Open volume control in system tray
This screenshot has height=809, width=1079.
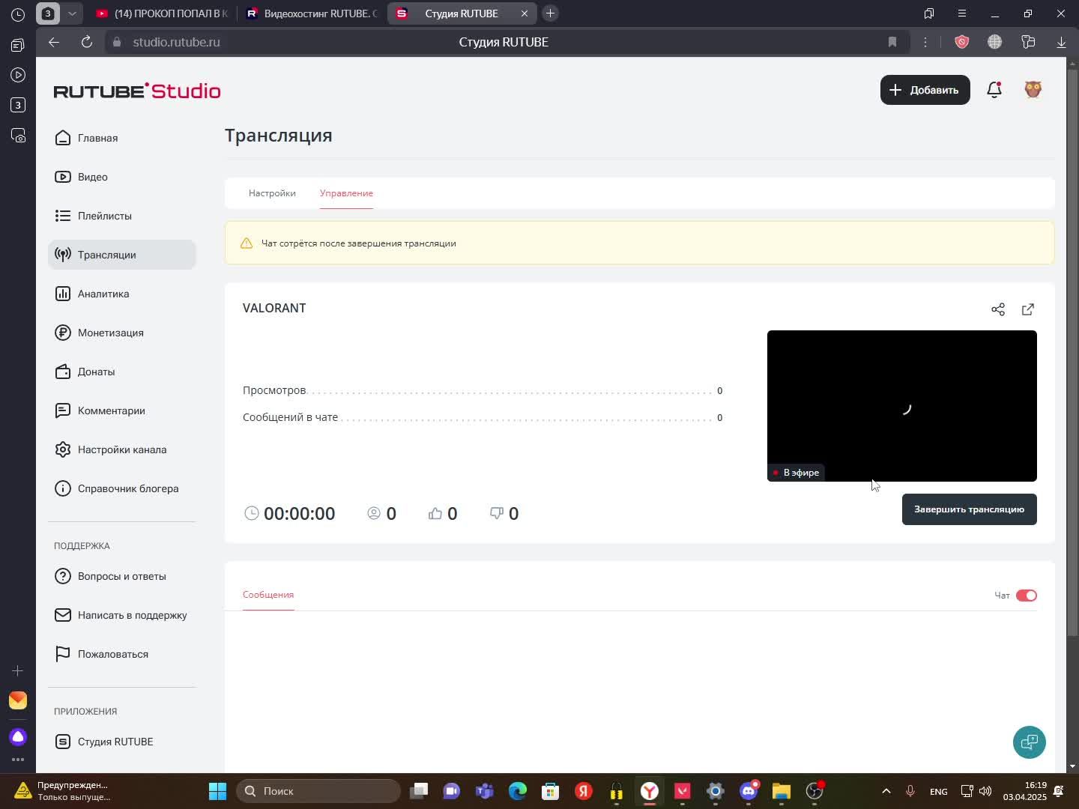(985, 791)
